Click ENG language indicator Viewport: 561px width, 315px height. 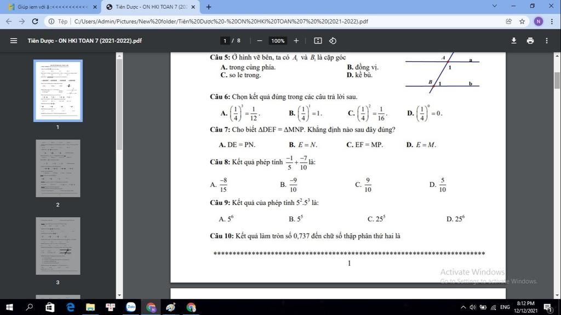(505, 307)
